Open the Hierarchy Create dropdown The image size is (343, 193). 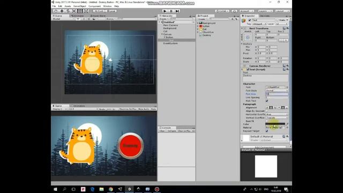[163, 19]
